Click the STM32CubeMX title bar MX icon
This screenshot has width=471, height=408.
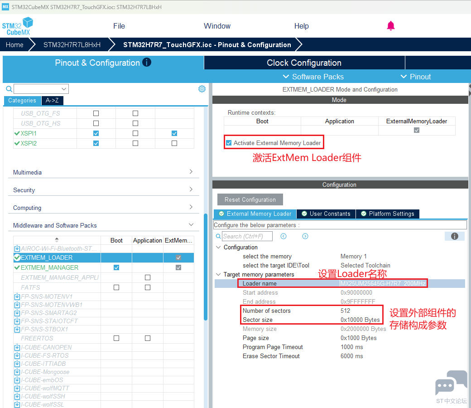tap(5, 7)
